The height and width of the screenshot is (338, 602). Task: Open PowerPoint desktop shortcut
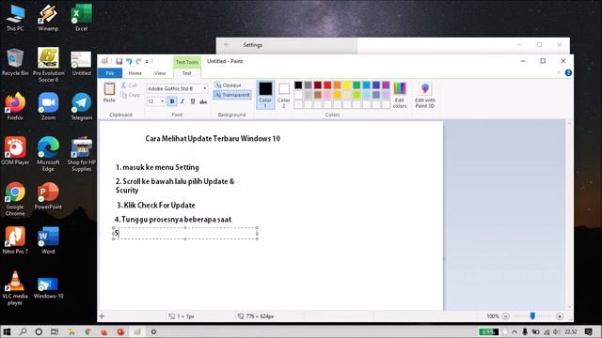tap(48, 196)
